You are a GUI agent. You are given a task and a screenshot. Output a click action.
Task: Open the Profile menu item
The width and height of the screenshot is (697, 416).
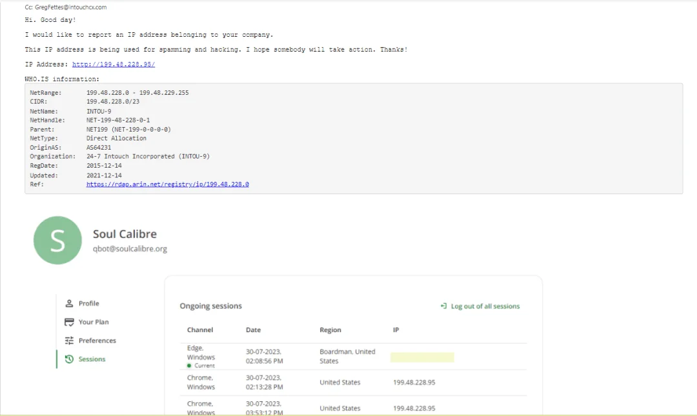[x=89, y=304]
